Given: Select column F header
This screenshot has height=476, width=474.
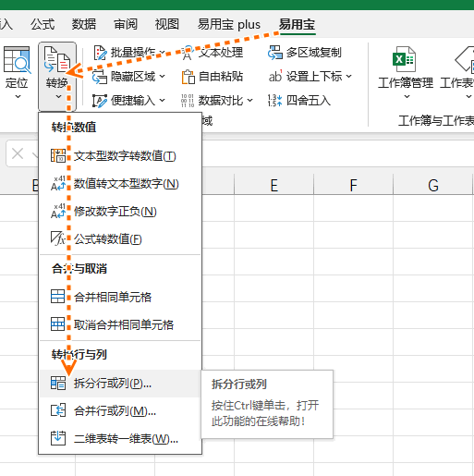Looking at the screenshot, I should [x=353, y=185].
